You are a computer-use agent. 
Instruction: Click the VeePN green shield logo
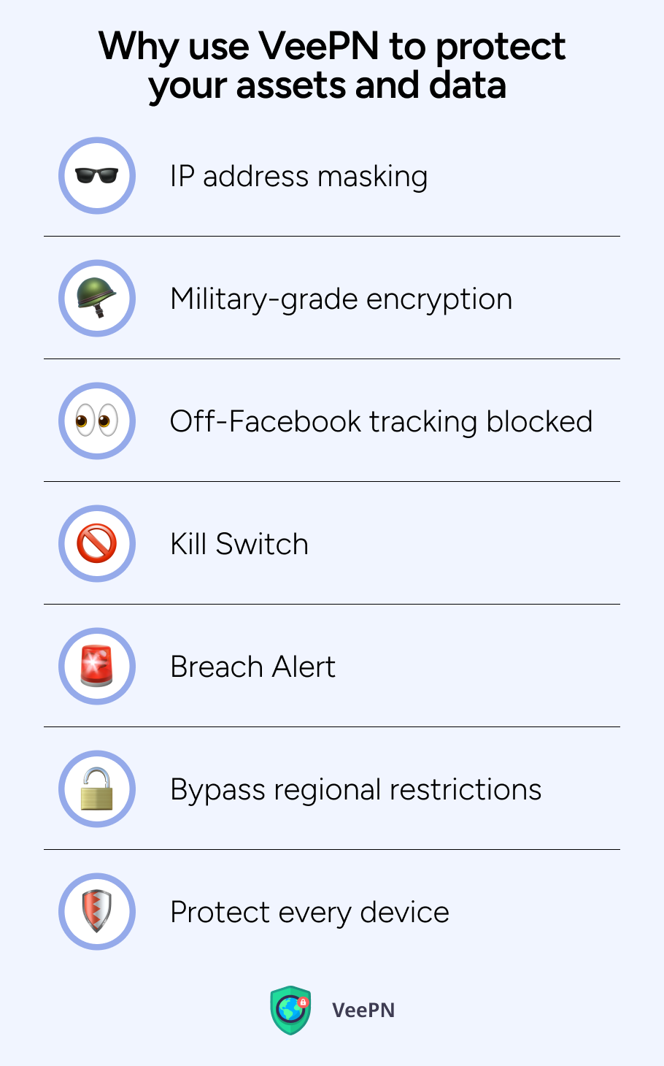(291, 1011)
